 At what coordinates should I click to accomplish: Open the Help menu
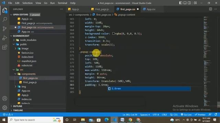click(73, 3)
